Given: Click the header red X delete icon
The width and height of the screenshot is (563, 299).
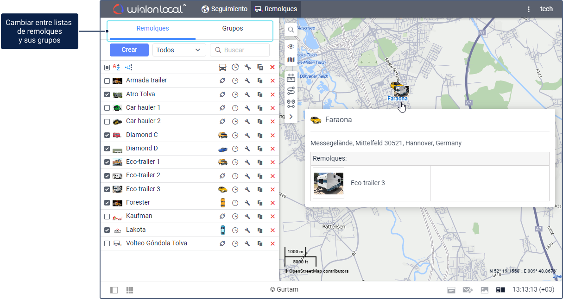Looking at the screenshot, I should 272,68.
